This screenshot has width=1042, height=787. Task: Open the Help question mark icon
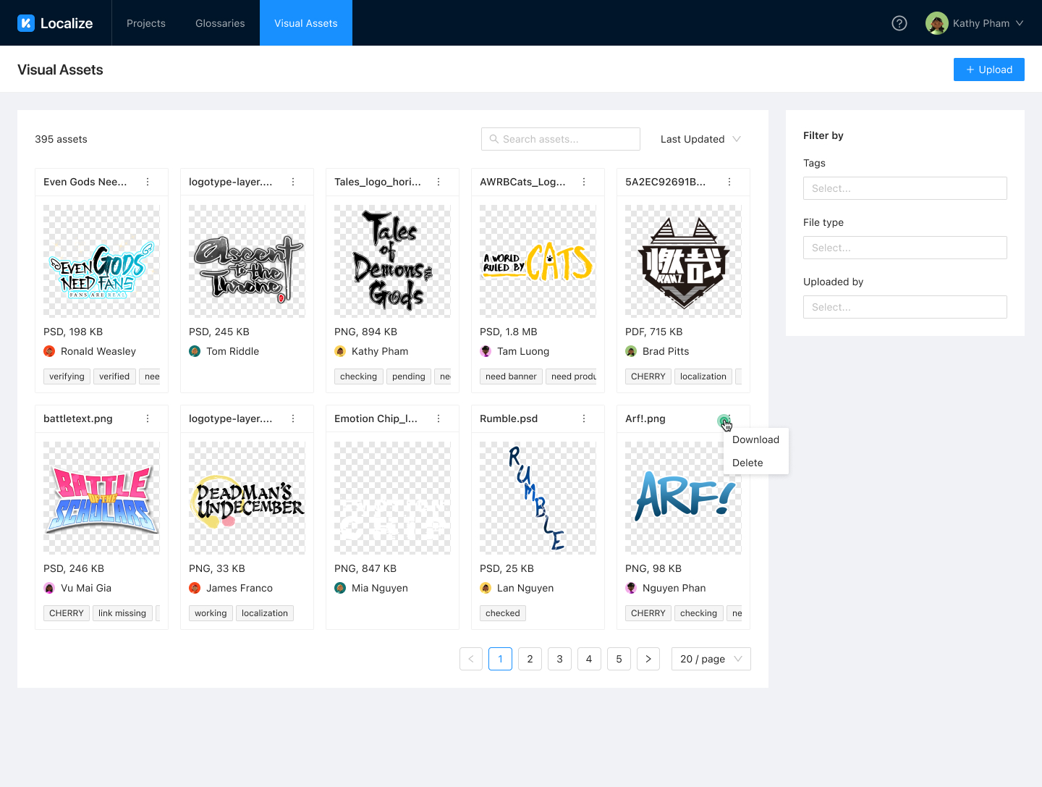(899, 22)
